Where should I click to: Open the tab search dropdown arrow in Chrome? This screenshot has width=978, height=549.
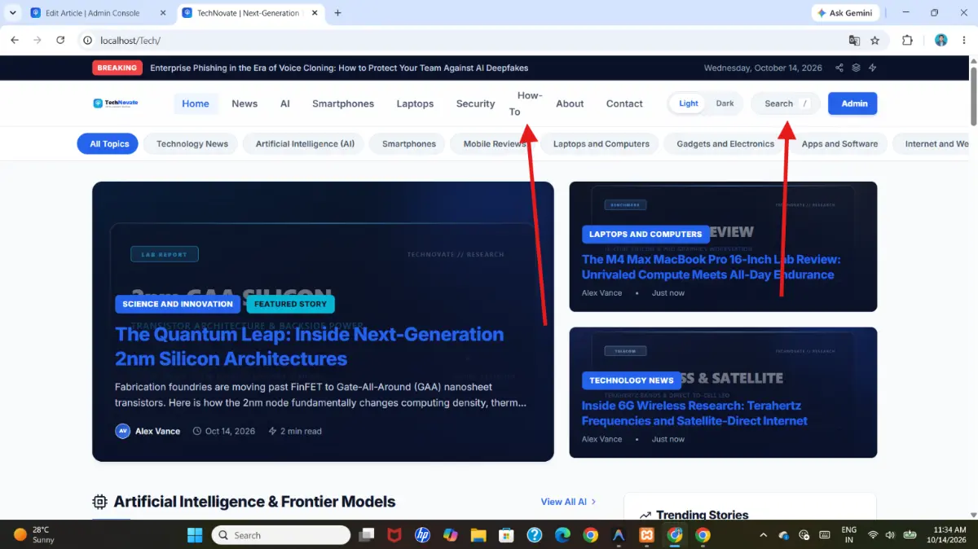(x=13, y=13)
